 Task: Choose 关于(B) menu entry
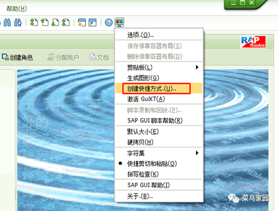(159, 196)
